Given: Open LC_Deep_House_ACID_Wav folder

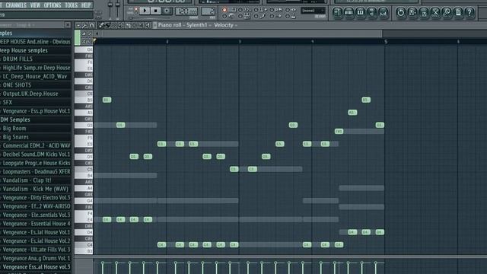Looking at the screenshot, I should (35, 76).
